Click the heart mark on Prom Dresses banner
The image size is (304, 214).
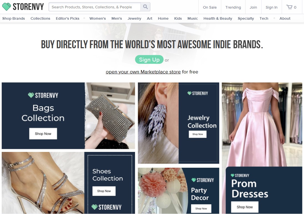coord(232,175)
